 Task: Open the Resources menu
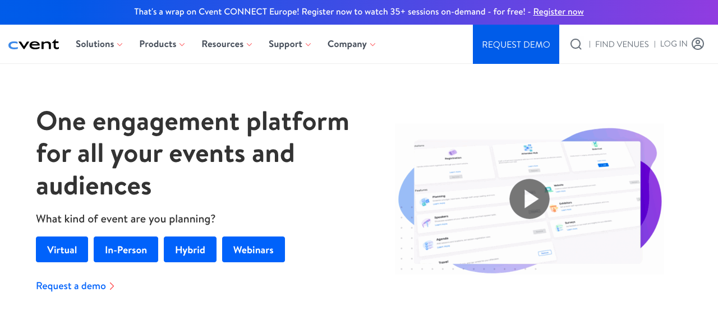click(x=223, y=44)
